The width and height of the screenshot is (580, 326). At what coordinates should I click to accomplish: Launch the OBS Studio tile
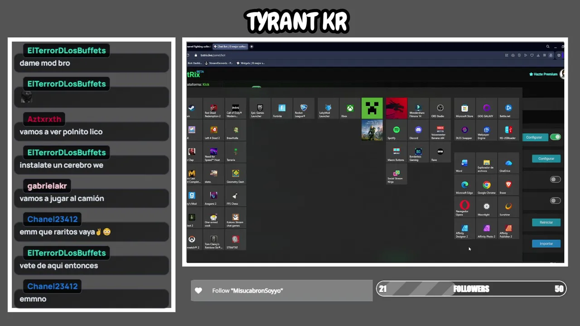coord(440,109)
